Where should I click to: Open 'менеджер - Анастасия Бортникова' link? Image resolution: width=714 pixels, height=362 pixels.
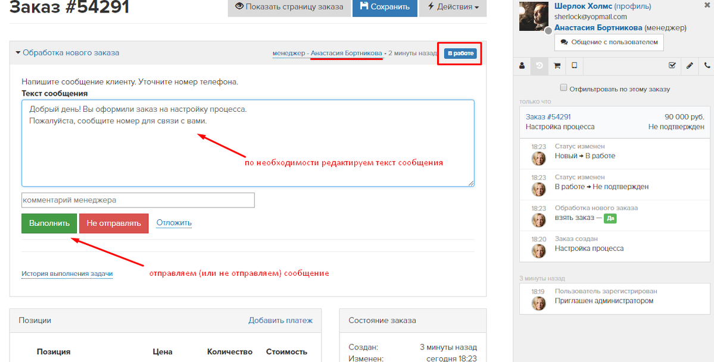pyautogui.click(x=327, y=53)
